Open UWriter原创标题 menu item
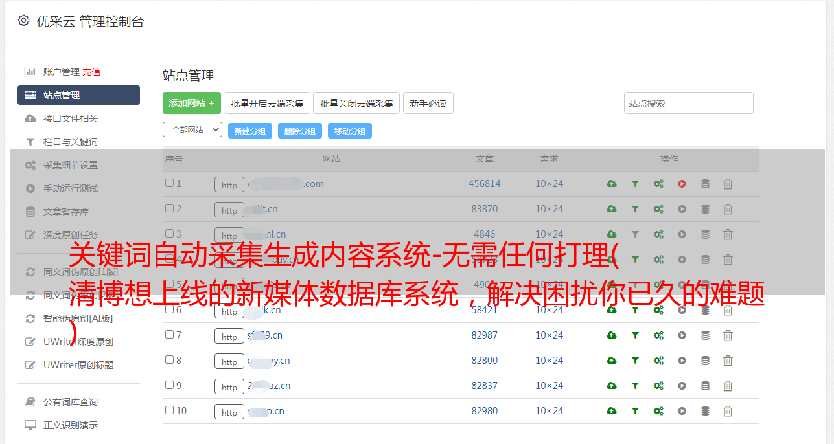This screenshot has height=444, width=834. click(78, 365)
